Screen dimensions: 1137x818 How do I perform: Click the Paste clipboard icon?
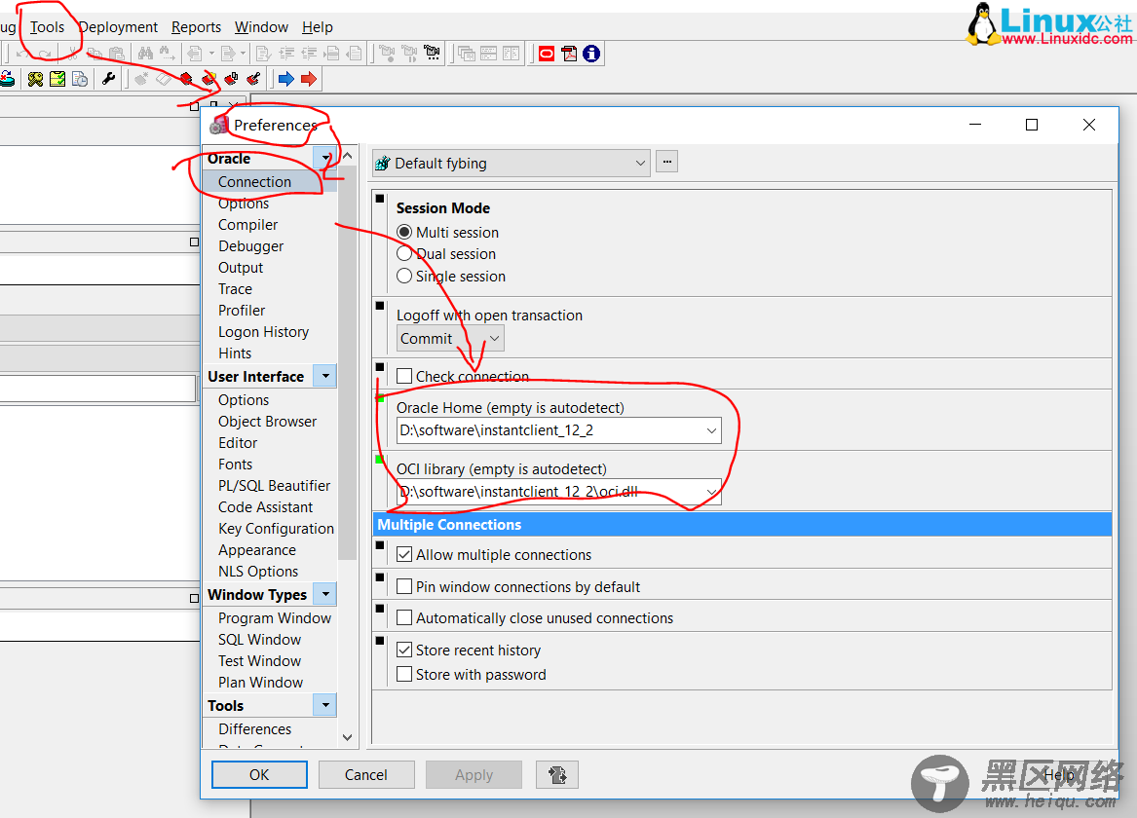[x=116, y=54]
